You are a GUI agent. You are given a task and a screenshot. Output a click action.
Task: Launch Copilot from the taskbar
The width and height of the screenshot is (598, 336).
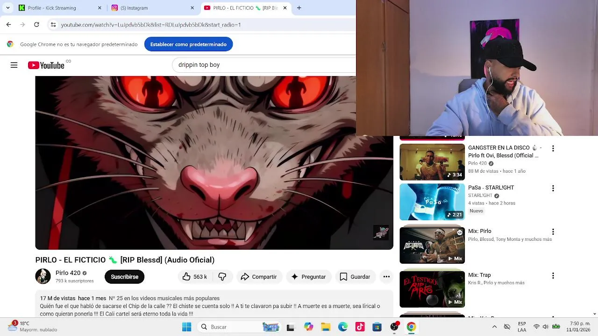(x=308, y=327)
